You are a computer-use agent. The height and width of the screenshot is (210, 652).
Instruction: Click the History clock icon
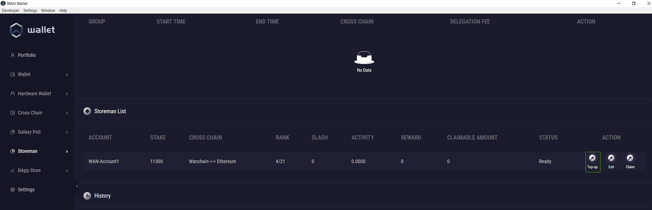pyautogui.click(x=87, y=196)
